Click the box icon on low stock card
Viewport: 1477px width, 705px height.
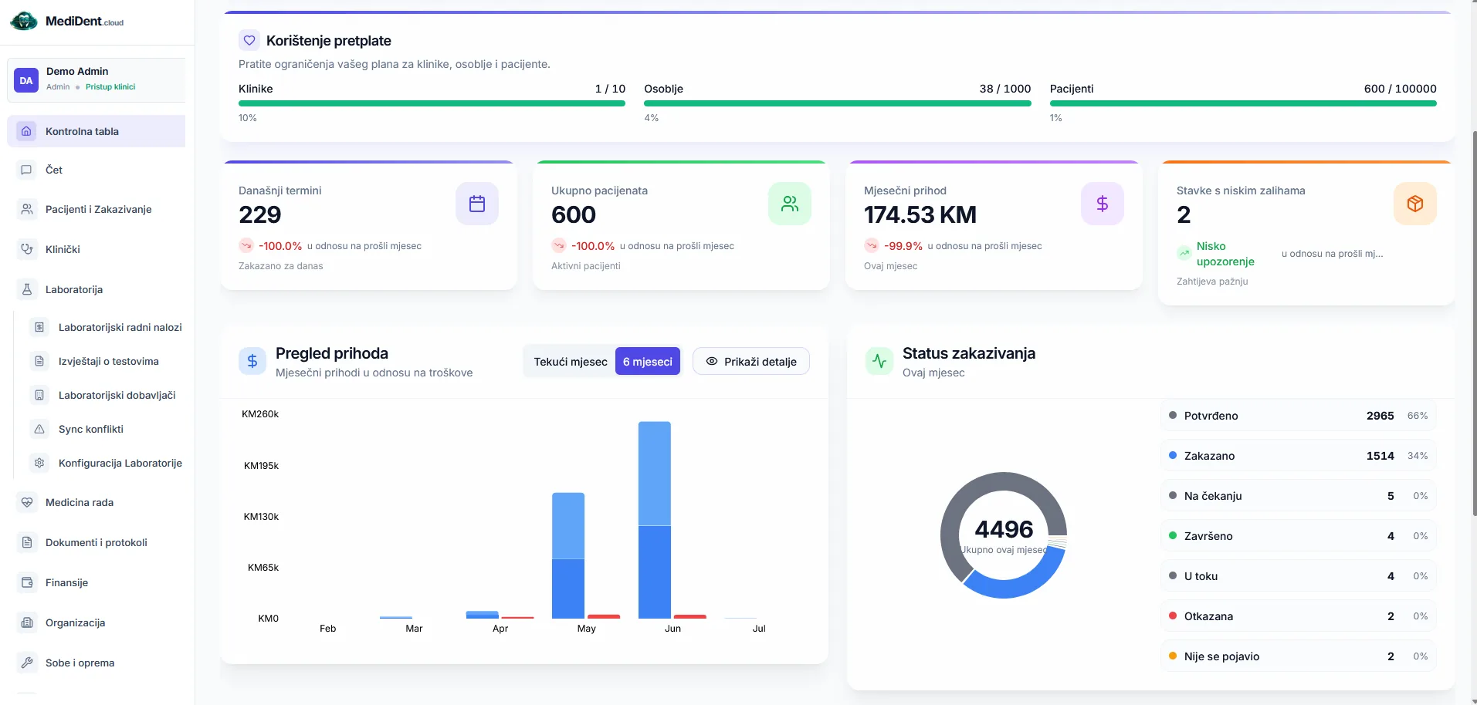tap(1415, 204)
